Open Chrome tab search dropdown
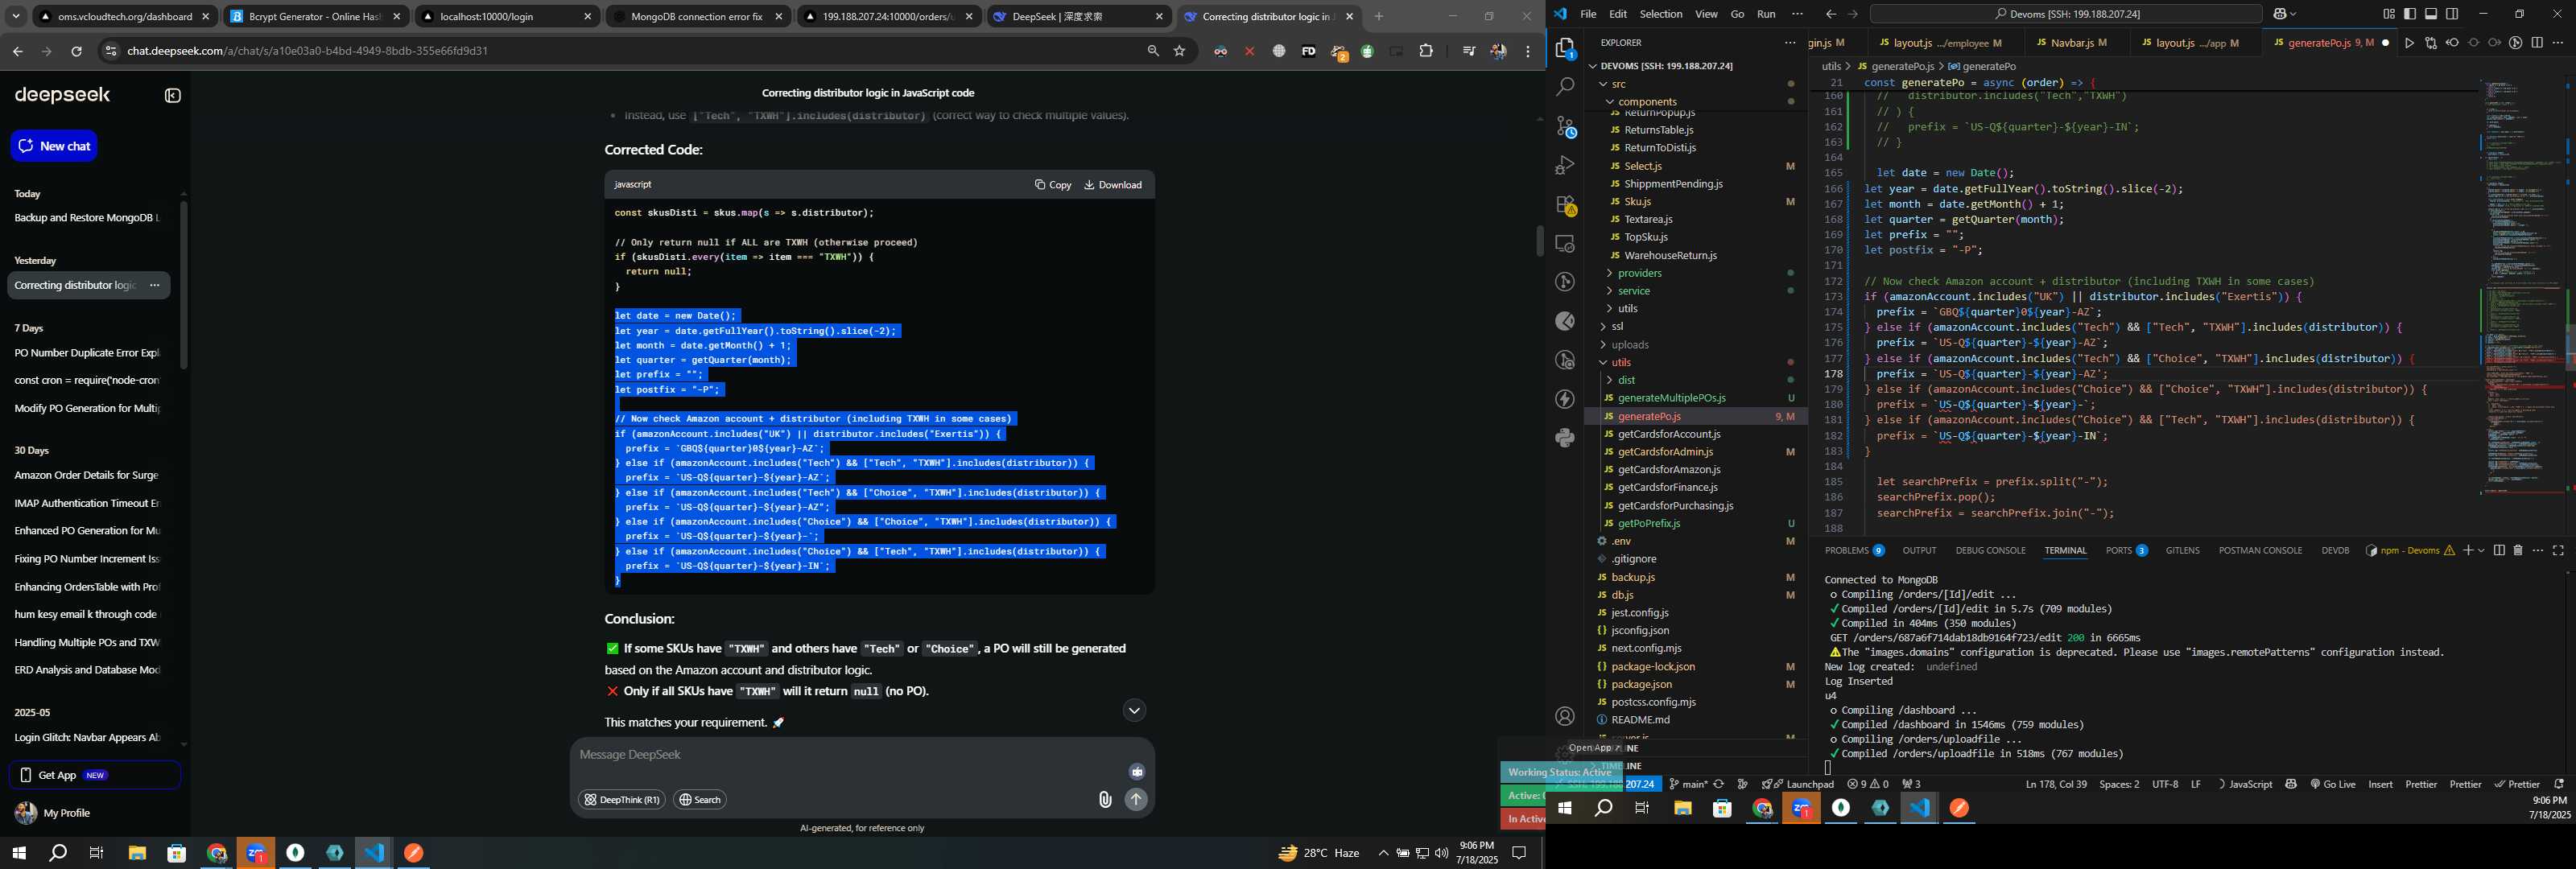The image size is (2576, 869). pyautogui.click(x=16, y=16)
